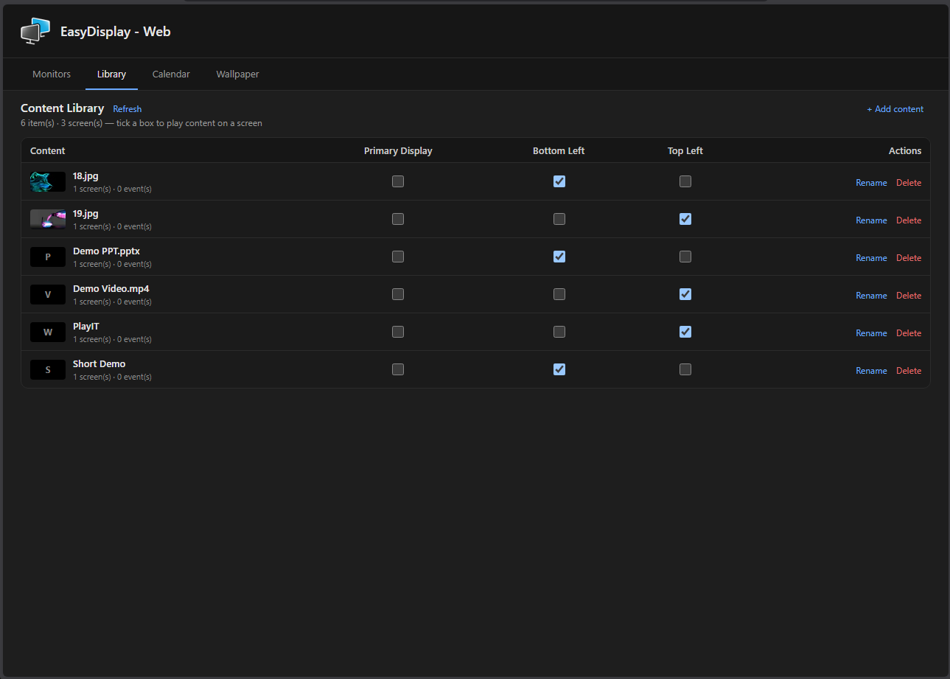
Task: Tick Bottom Left checkbox for Demo Video.mp4
Action: tap(559, 294)
